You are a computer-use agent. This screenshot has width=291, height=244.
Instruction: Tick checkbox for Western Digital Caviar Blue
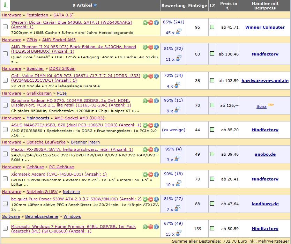[x=5, y=27]
